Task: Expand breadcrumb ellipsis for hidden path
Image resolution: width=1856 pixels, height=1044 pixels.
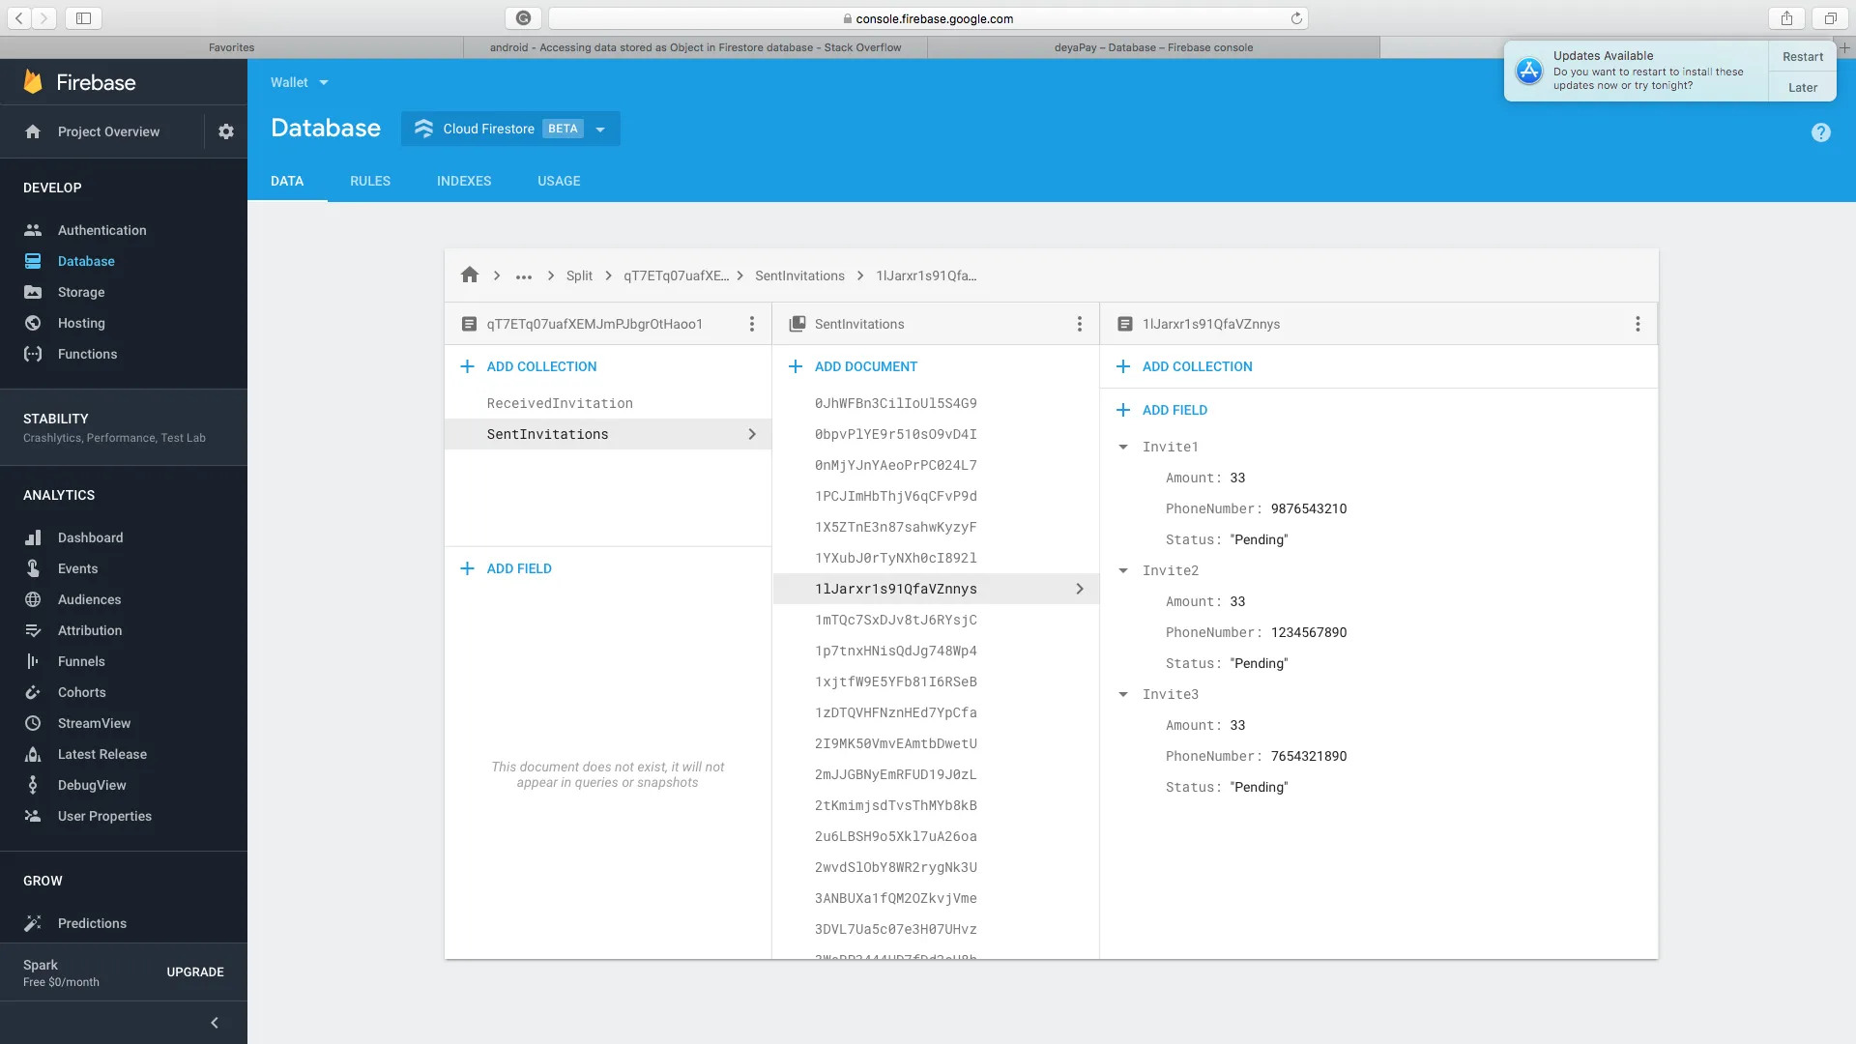Action: coord(523,276)
